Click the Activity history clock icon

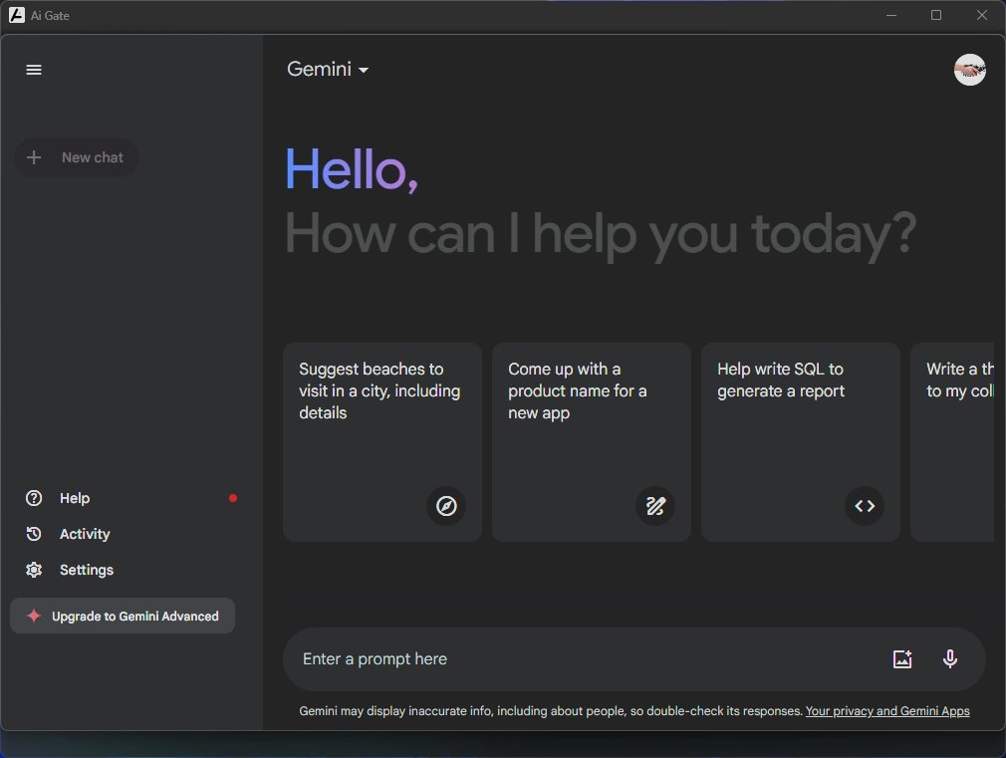point(34,534)
